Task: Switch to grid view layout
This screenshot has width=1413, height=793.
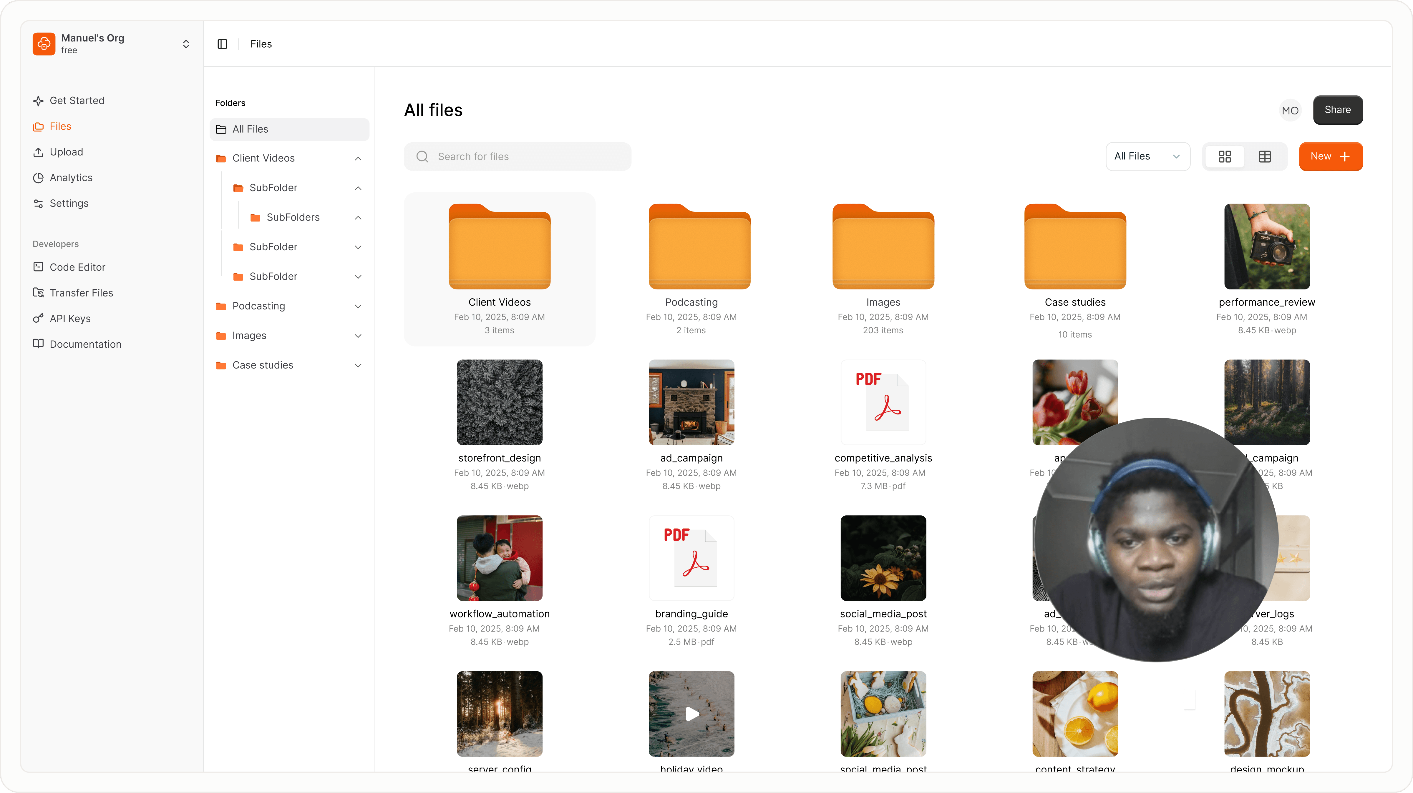Action: (1224, 157)
